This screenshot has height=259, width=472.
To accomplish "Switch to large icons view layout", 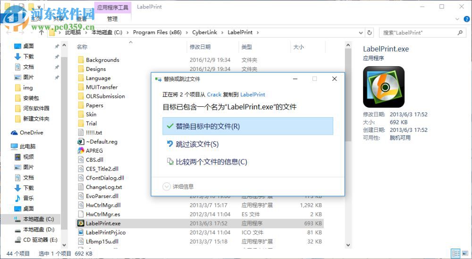I will [466, 253].
